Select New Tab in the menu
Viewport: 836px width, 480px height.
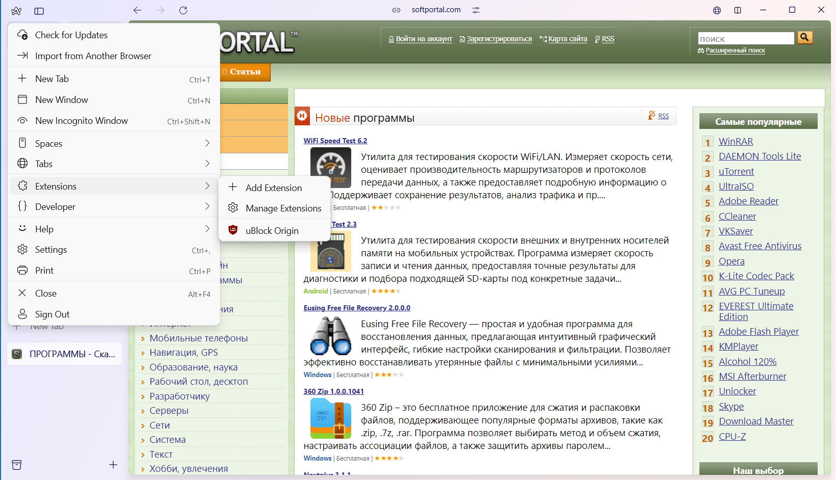coord(114,79)
